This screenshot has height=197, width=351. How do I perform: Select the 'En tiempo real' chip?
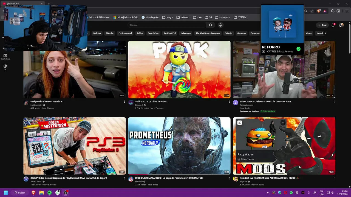pos(125,33)
